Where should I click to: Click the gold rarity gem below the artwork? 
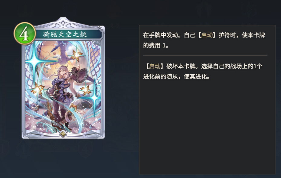coord(63,134)
